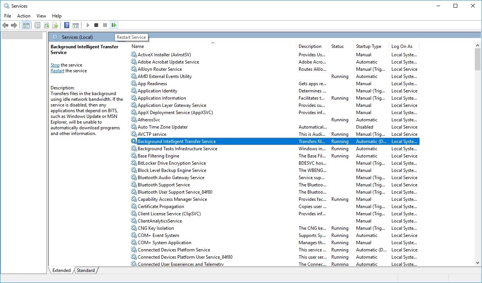Go back with the toolbar Back arrow
This screenshot has height=283, width=482.
click(x=5, y=25)
